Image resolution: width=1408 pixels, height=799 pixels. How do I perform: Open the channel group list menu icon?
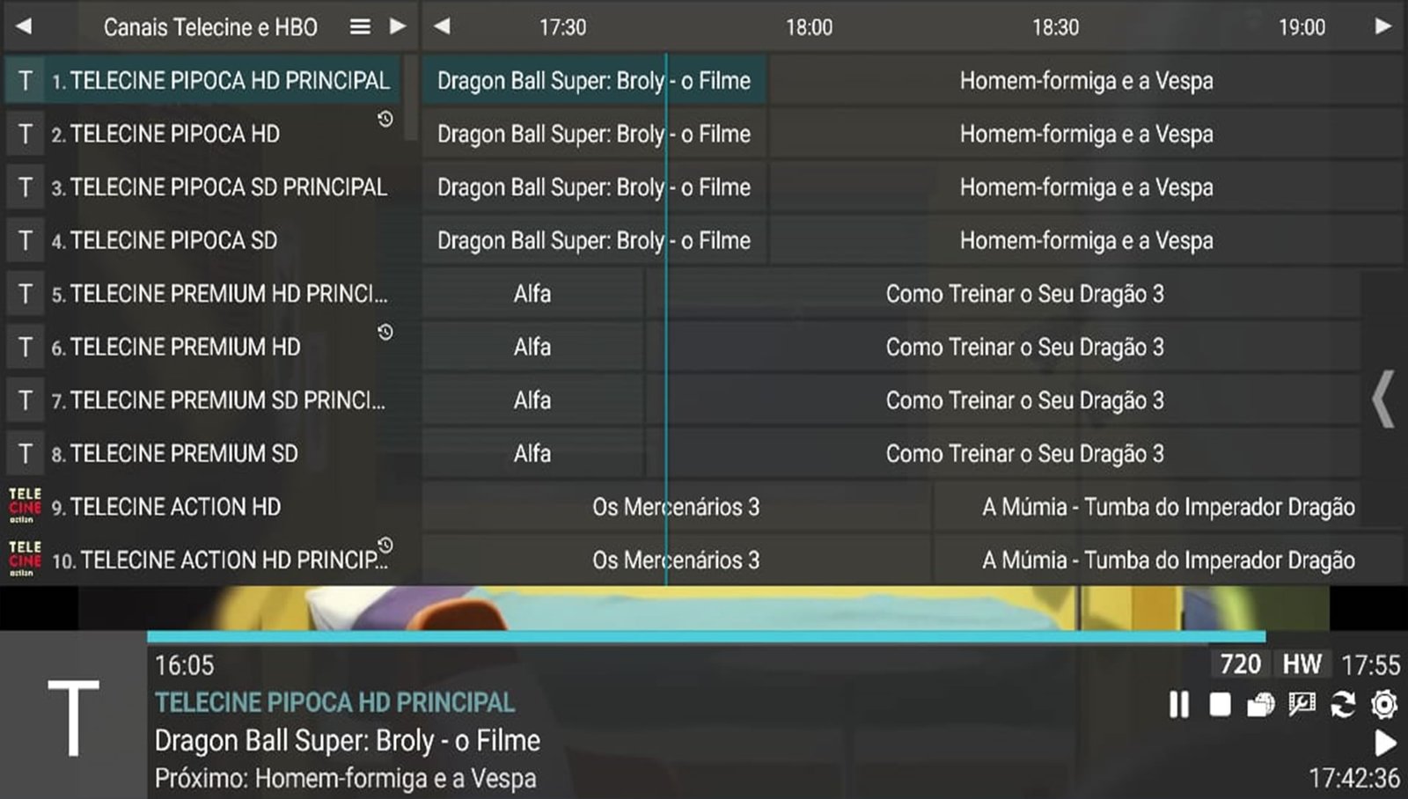click(360, 27)
